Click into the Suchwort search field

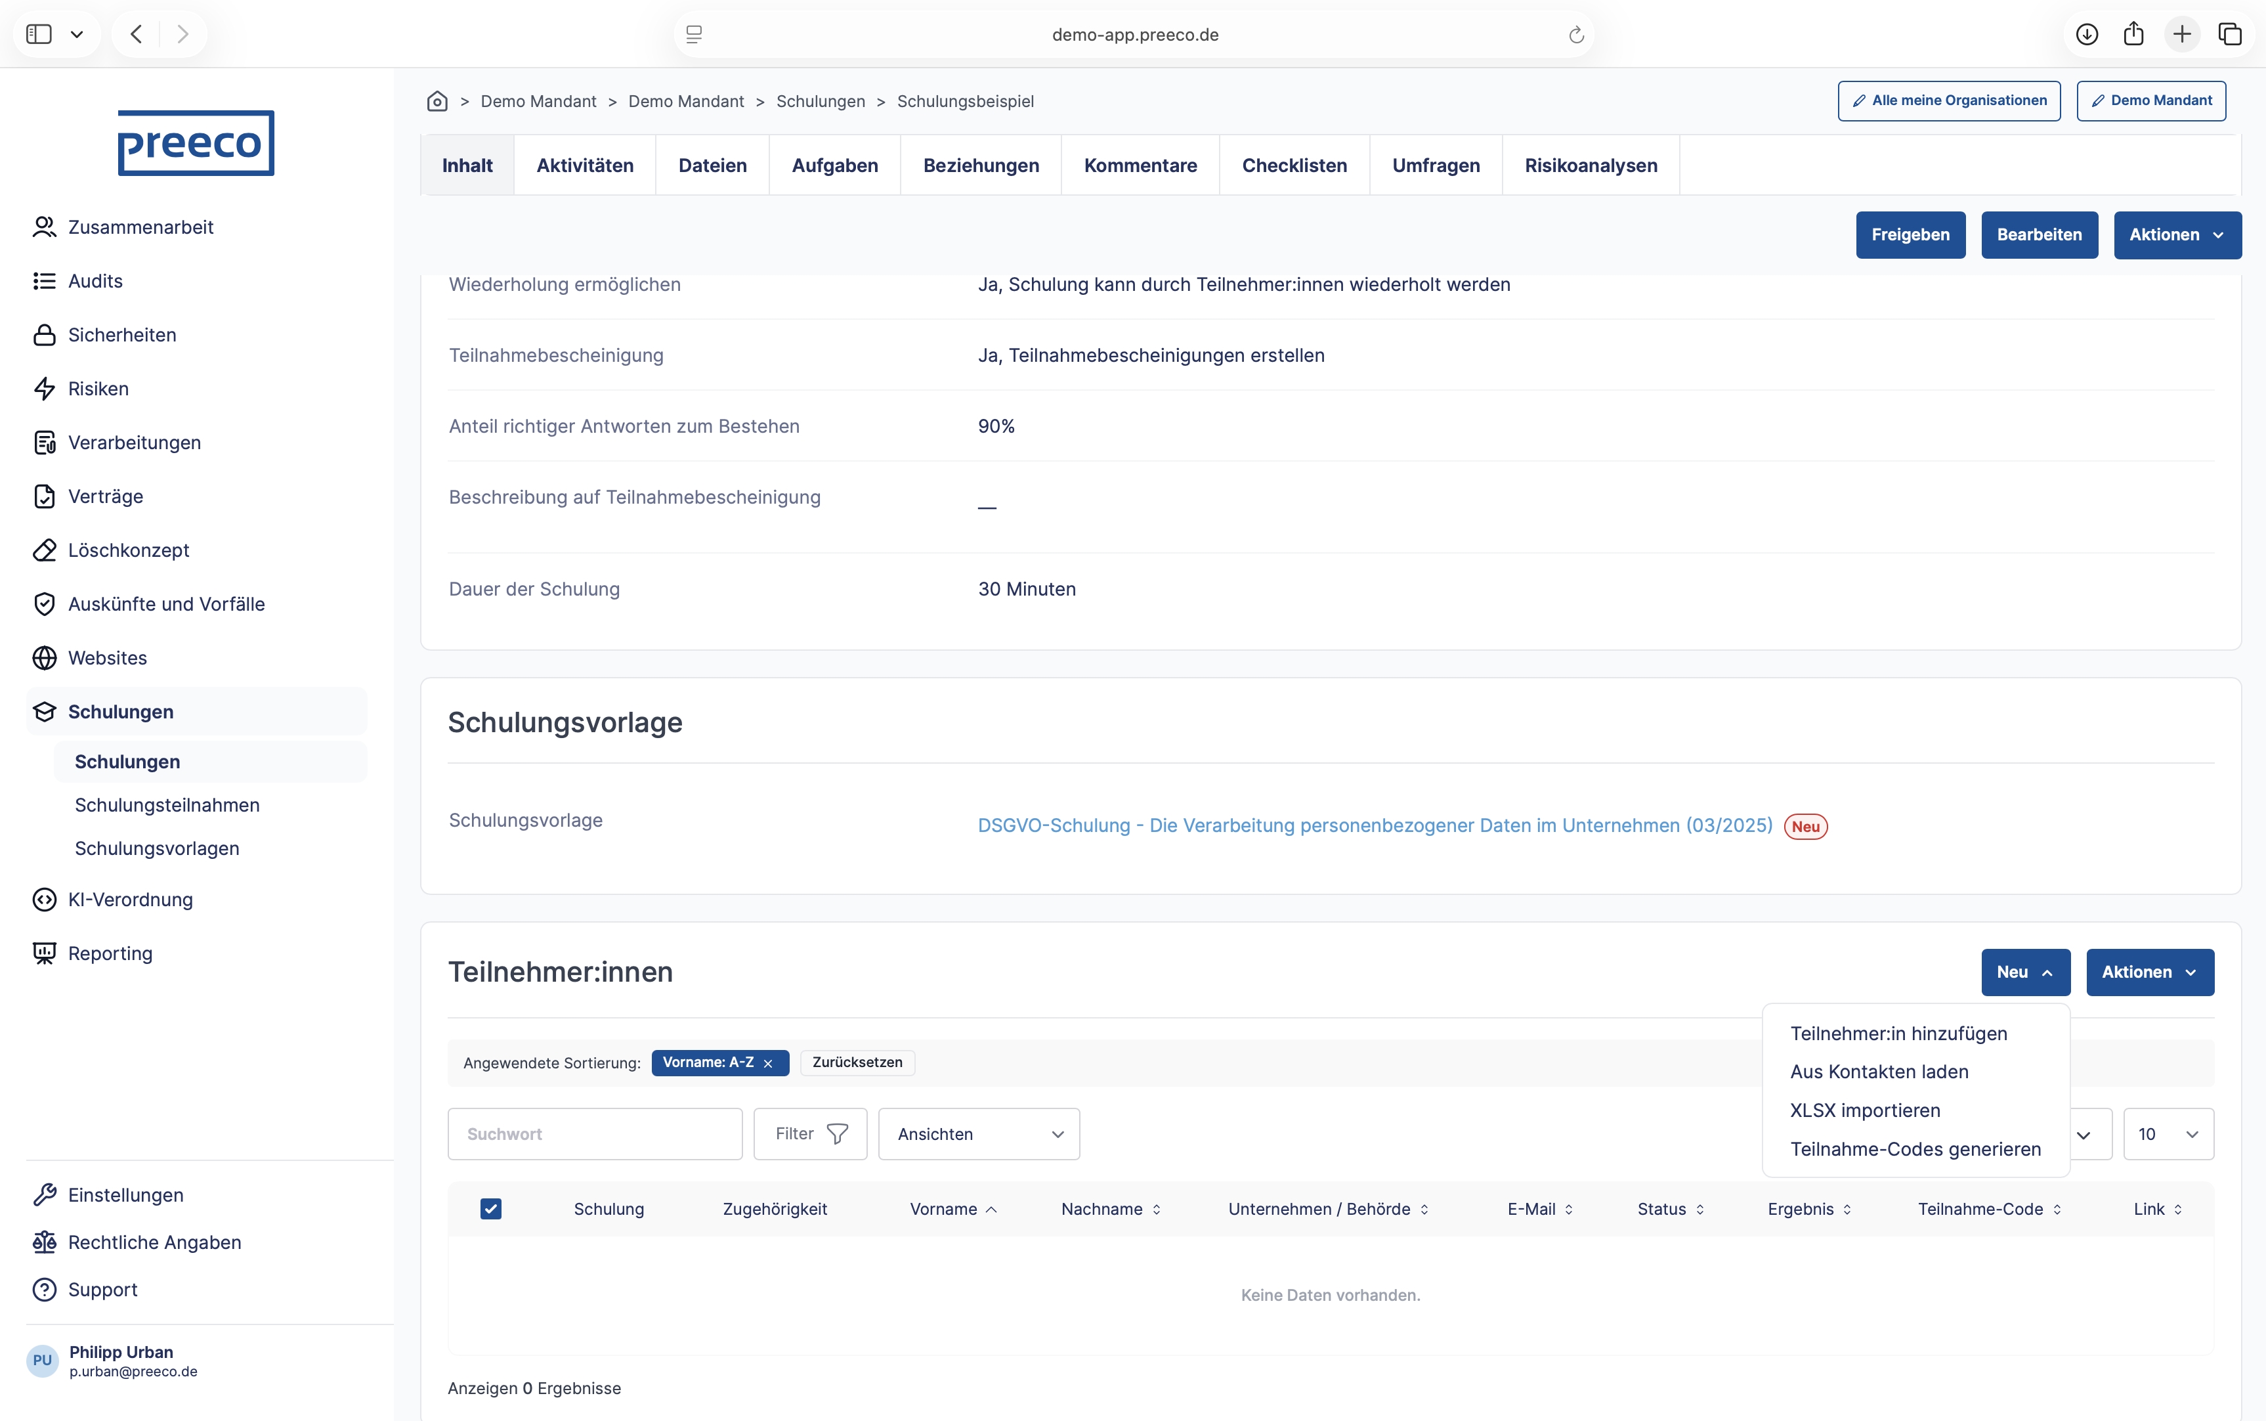pos(595,1133)
